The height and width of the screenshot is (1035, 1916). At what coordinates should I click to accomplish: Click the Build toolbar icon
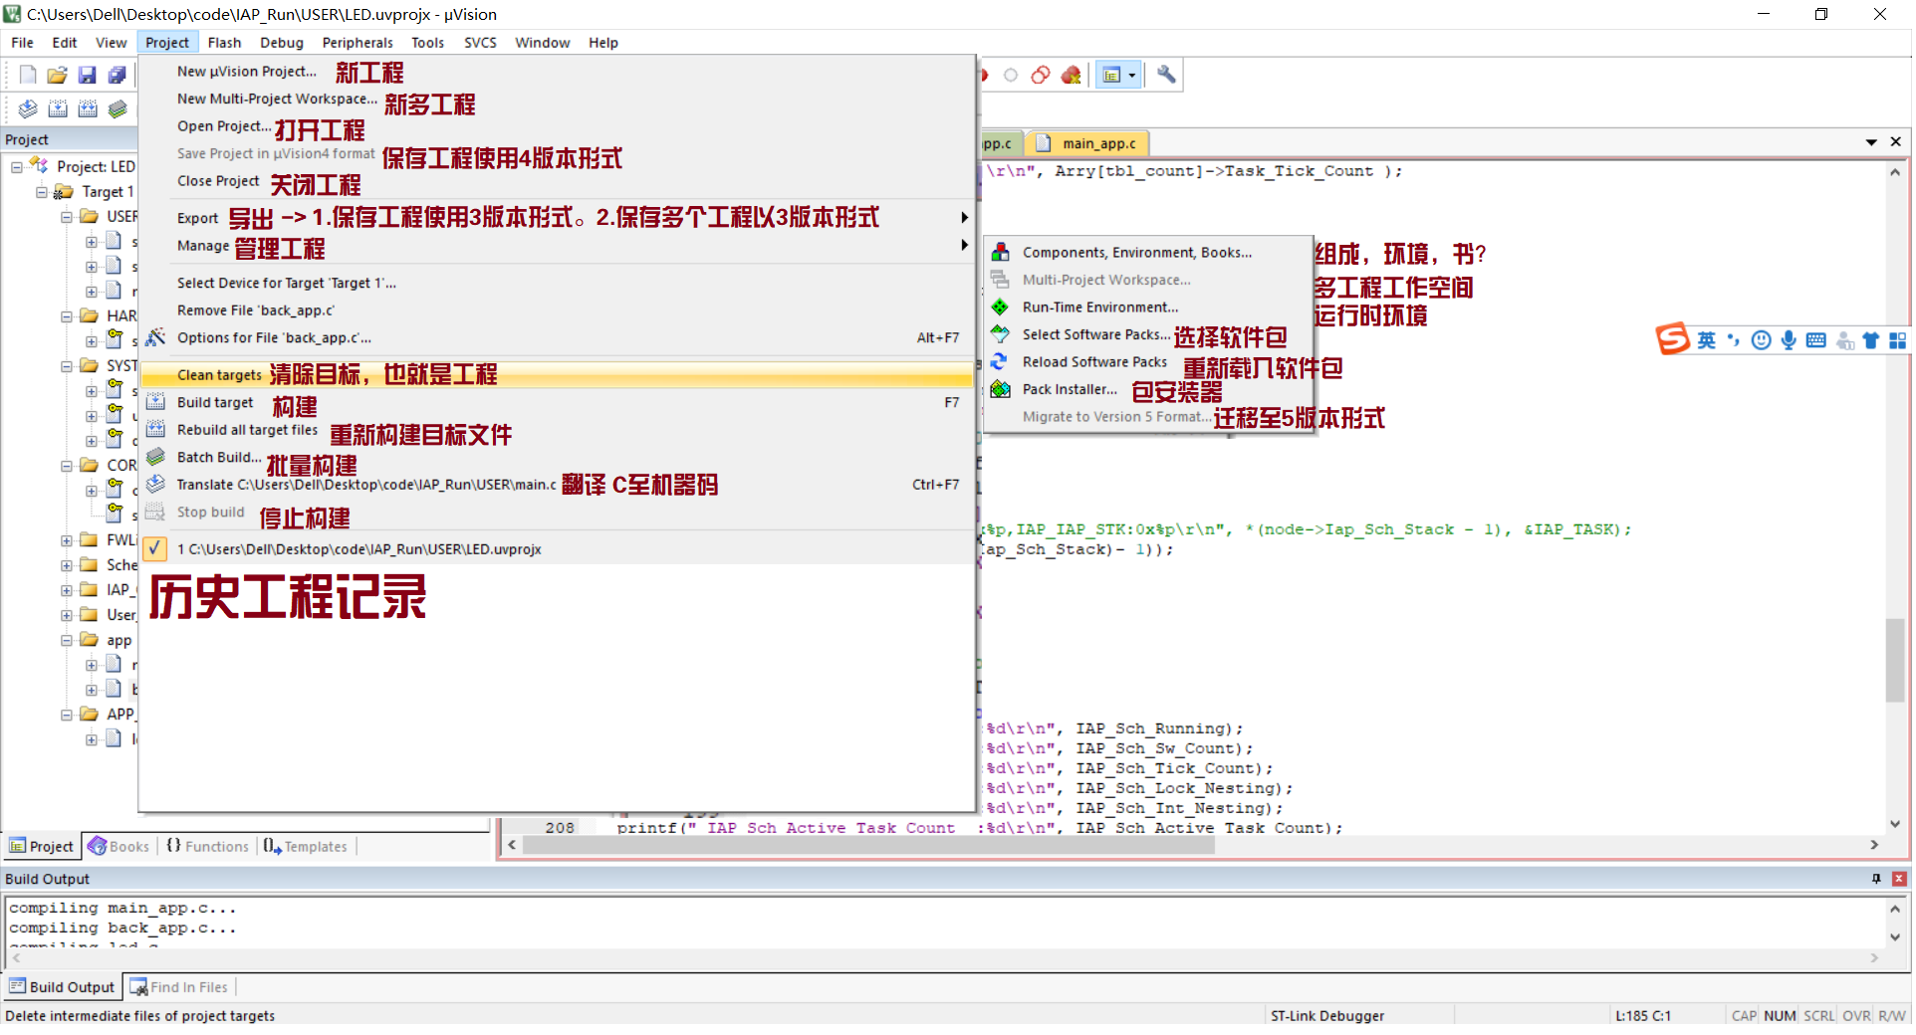[x=58, y=108]
